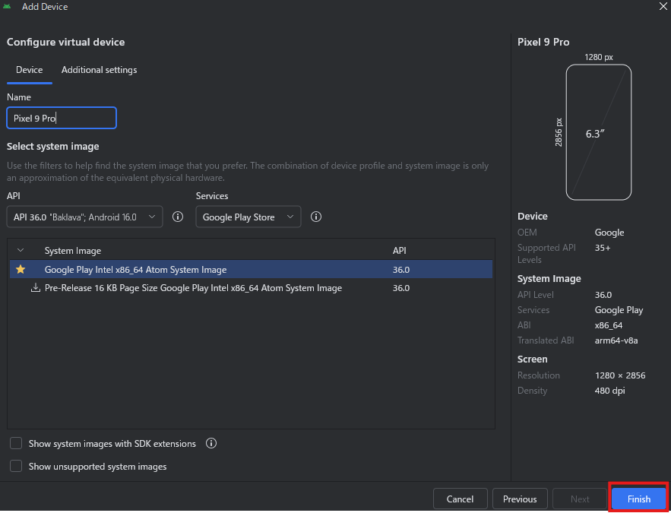
Task: Open info icon next to API dropdown
Action: pos(178,217)
